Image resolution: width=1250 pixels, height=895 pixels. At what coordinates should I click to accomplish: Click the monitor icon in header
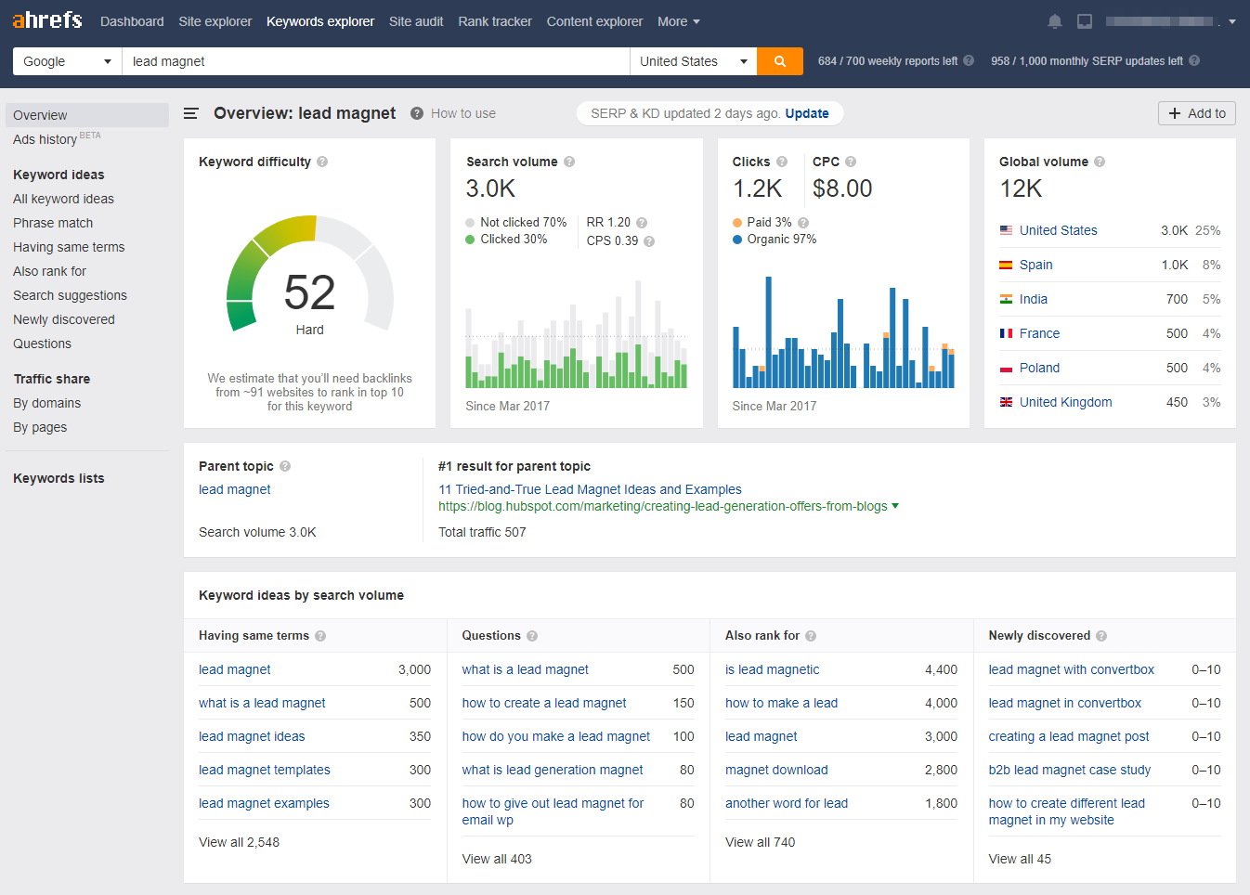point(1085,21)
